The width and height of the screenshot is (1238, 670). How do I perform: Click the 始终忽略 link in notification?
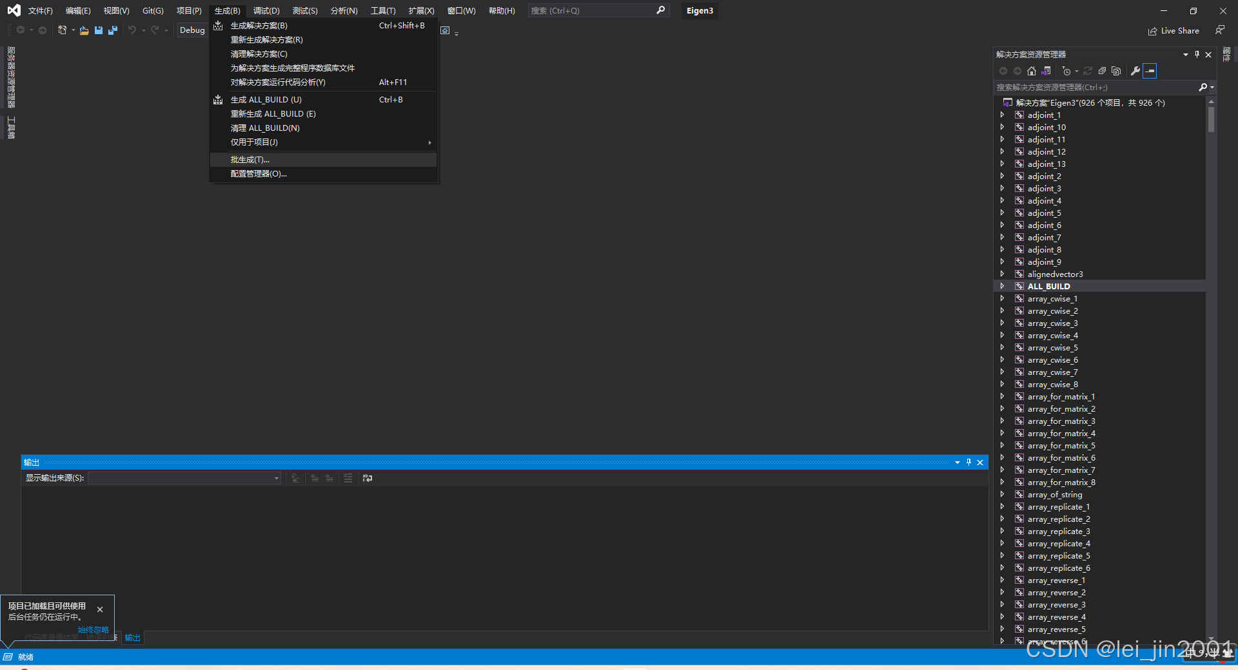coord(92,629)
